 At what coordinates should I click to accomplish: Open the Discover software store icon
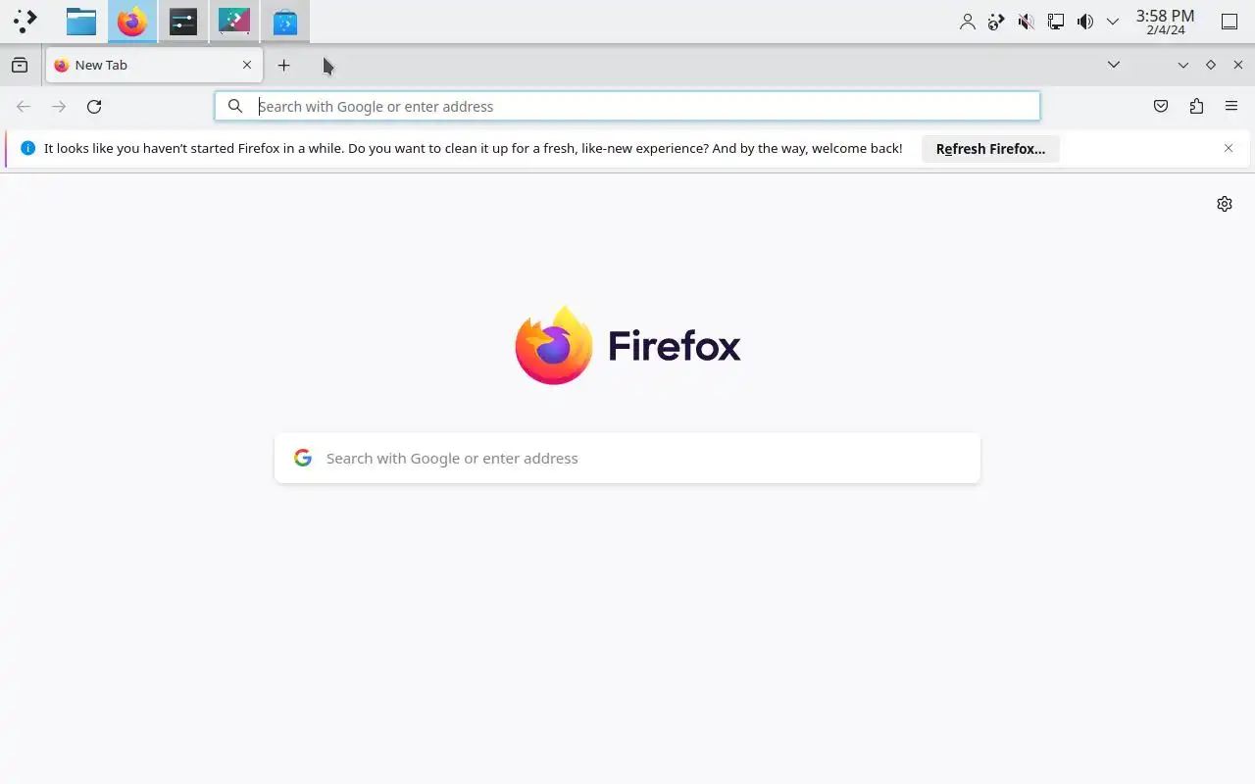(285, 22)
